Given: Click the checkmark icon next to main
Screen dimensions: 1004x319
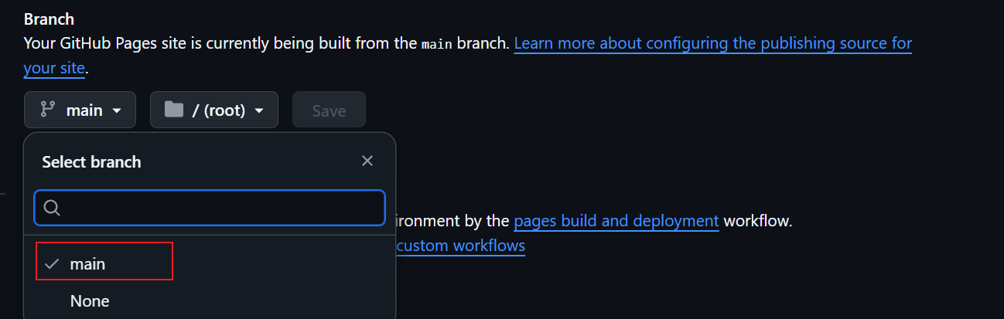Looking at the screenshot, I should pyautogui.click(x=52, y=263).
